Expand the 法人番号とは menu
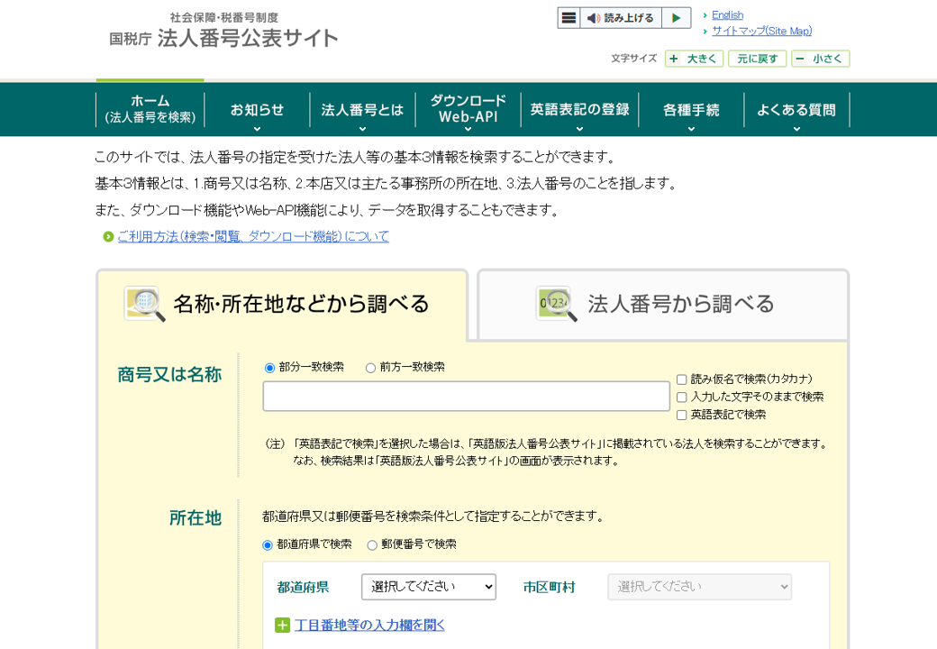Screen dimensions: 937x649 362,110
